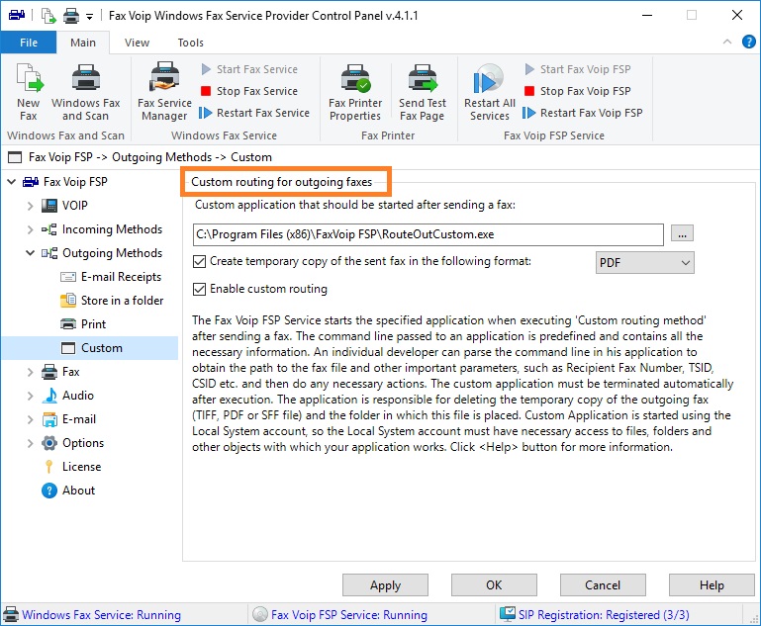Toggle create temporary copy checkbox
This screenshot has height=626, width=761.
pyautogui.click(x=199, y=262)
